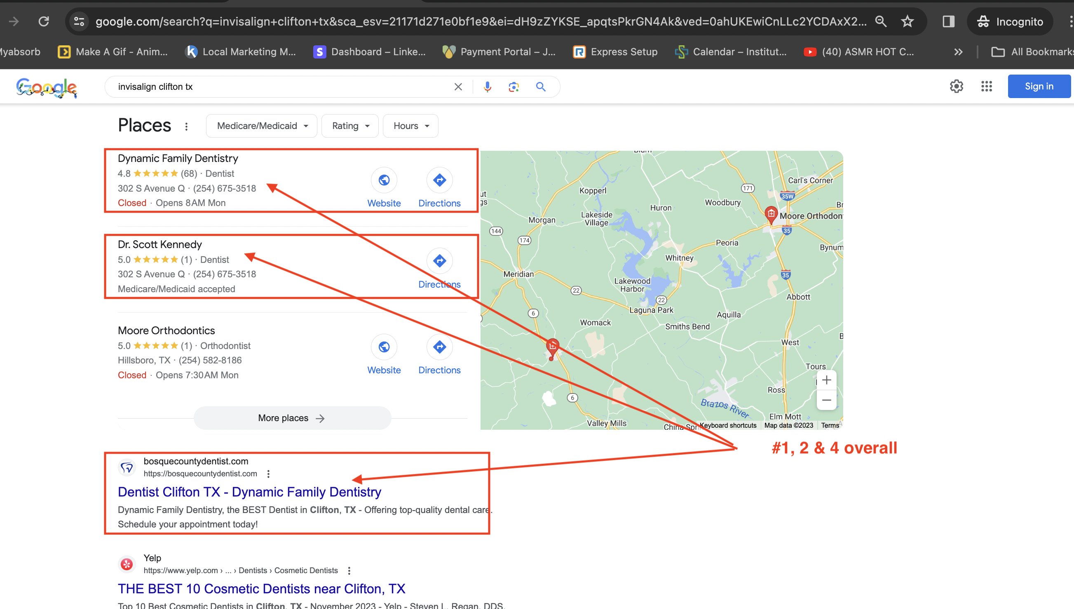The image size is (1074, 609).
Task: Open THE BEST 10 Cosmetic Dentists Yelp result
Action: (261, 588)
